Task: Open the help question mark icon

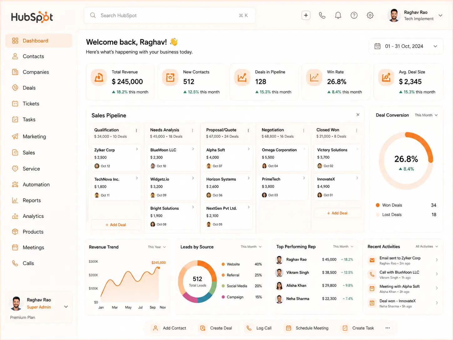Action: (354, 15)
